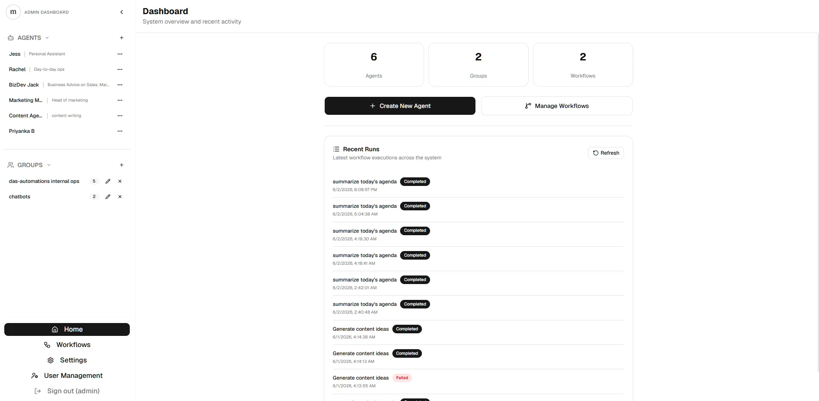Open the run from 6/2/2026, 5:04:38 AM
Screen dimensions: 819x401
478,210
